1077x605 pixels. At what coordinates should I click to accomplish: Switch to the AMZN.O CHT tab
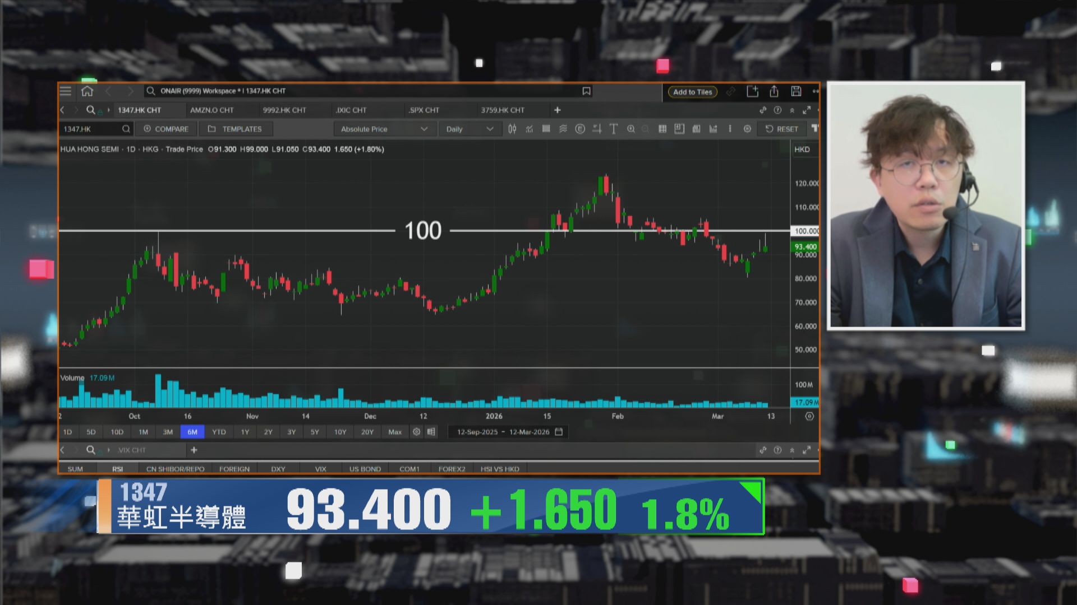pos(211,110)
